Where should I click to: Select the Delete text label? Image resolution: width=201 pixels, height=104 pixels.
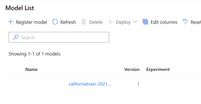[x=96, y=22]
